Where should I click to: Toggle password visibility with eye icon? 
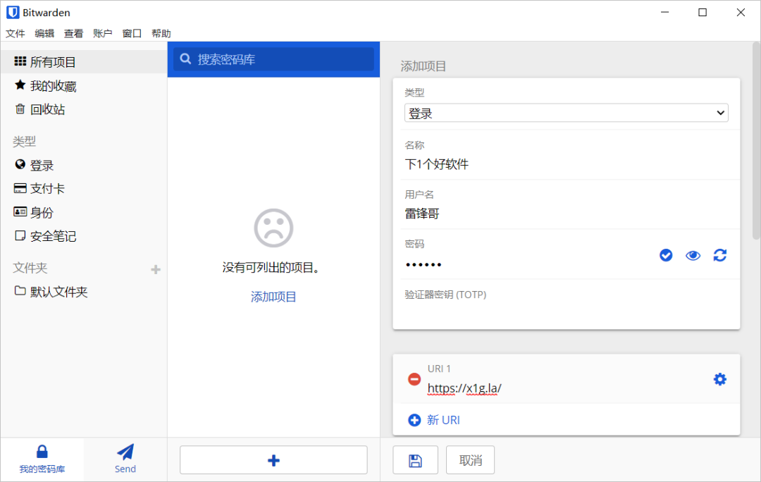[693, 255]
